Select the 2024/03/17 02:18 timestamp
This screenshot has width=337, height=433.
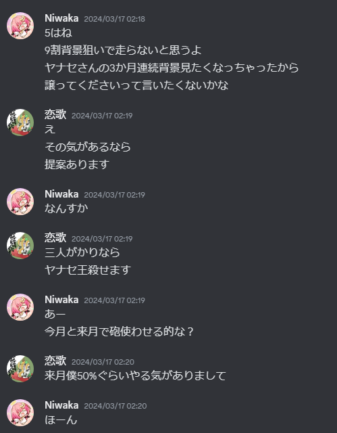point(114,19)
